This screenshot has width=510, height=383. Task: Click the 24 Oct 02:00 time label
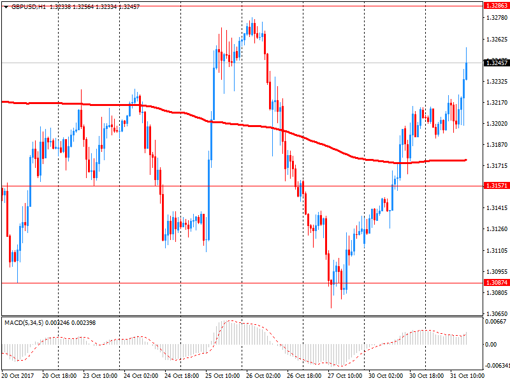pyautogui.click(x=141, y=376)
